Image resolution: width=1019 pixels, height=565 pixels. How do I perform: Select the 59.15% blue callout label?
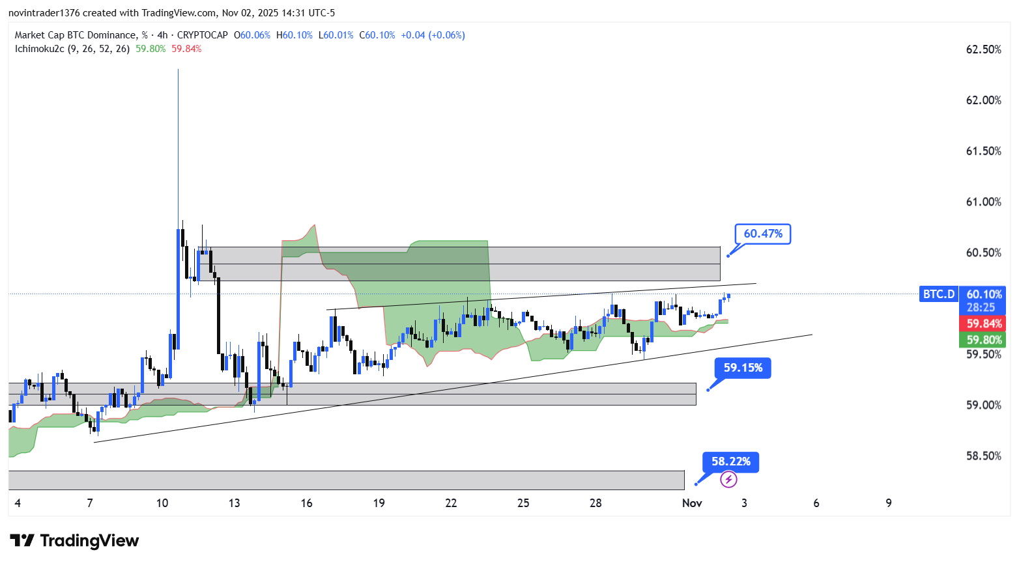click(x=743, y=368)
